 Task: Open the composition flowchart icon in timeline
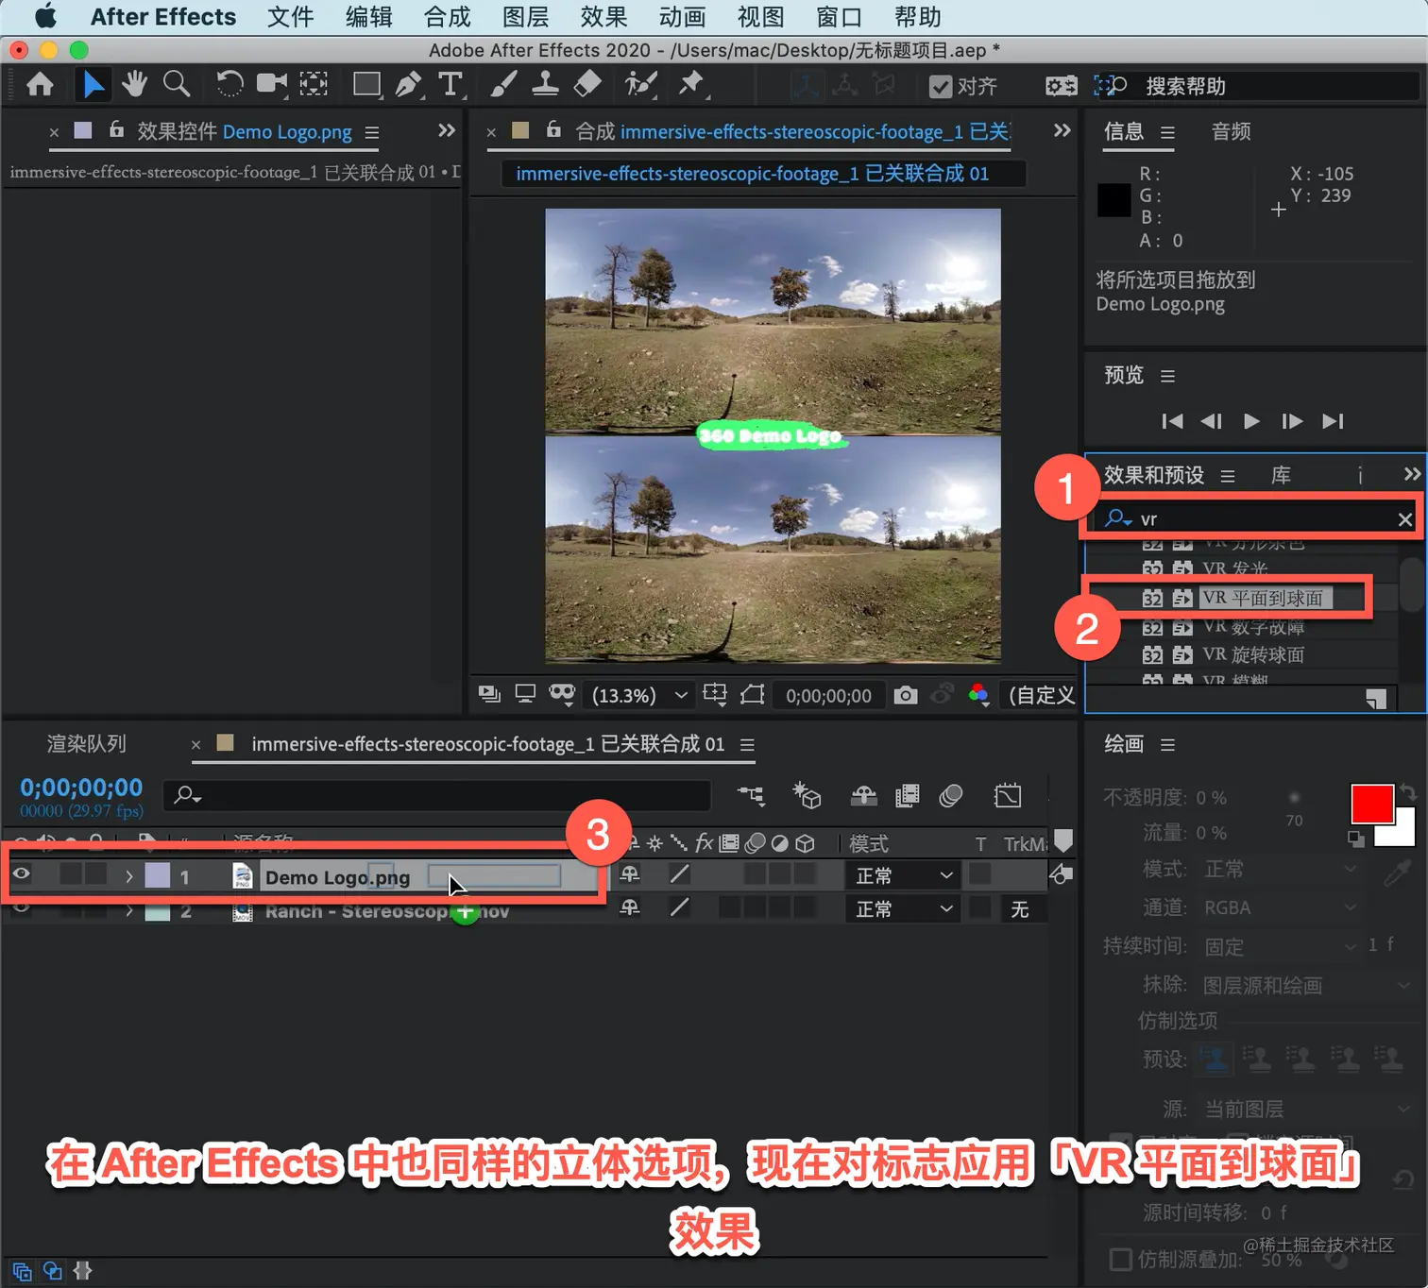[x=752, y=796]
